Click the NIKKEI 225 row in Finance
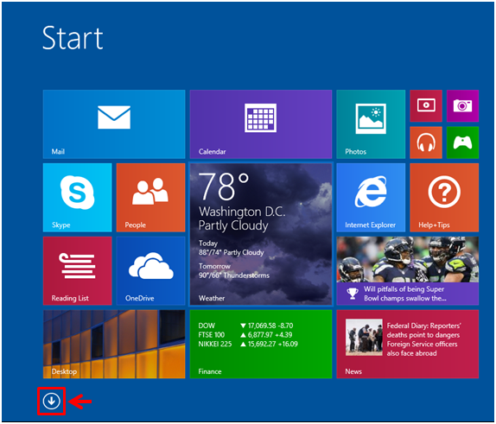496x424 pixels. tap(248, 344)
